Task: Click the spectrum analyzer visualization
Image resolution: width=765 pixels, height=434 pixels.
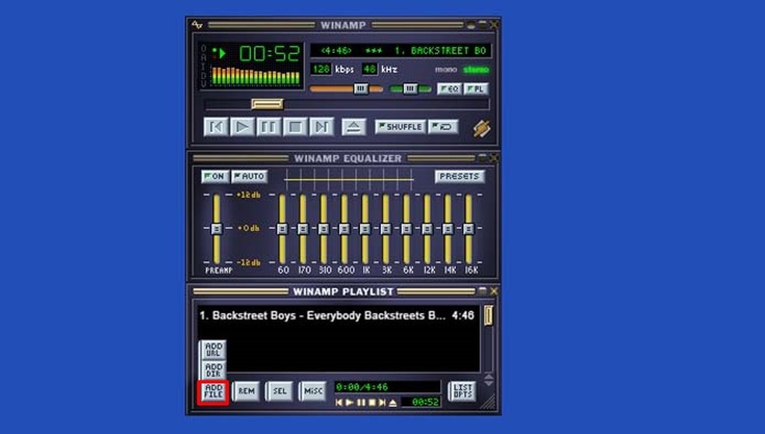Action: (x=256, y=76)
